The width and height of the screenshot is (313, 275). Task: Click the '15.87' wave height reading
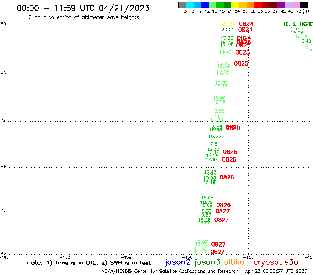(x=205, y=215)
